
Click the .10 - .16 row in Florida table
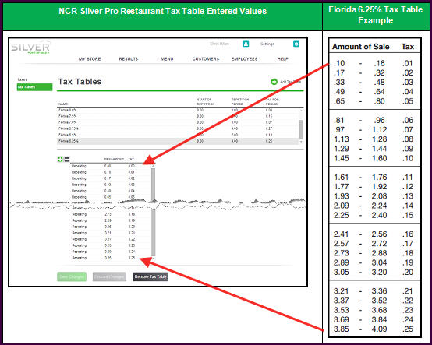pyautogui.click(x=374, y=64)
